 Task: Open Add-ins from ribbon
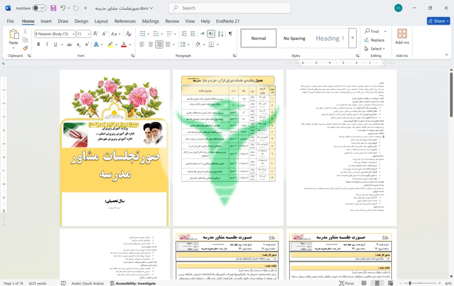point(402,37)
